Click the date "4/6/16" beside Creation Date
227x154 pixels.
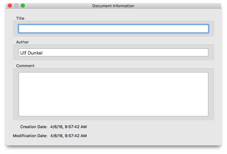click(56, 127)
